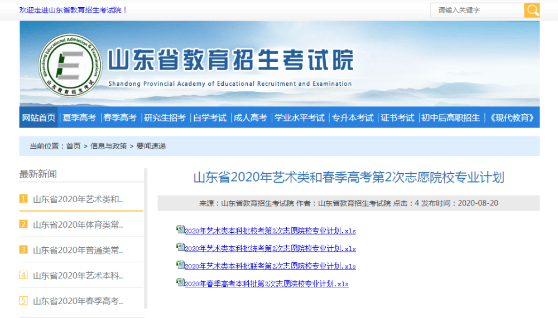Open 学业水平考试 nav item
This screenshot has height=318, width=558.
coord(299,118)
